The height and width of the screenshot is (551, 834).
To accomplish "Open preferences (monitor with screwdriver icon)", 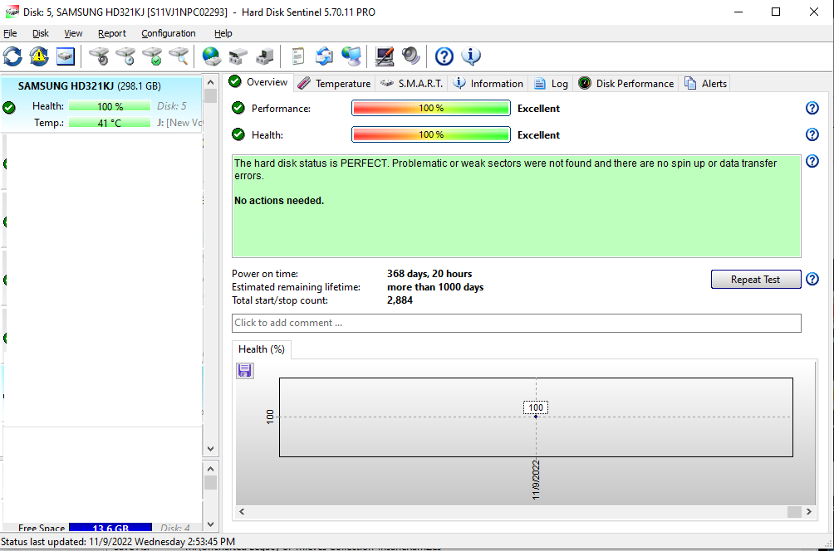I will (384, 56).
